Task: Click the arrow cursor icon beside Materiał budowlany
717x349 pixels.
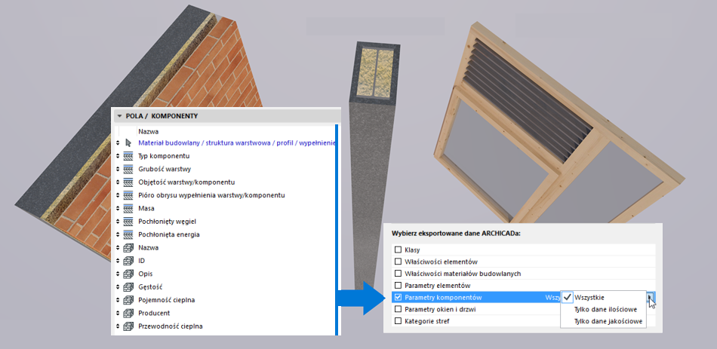Action: pos(128,143)
